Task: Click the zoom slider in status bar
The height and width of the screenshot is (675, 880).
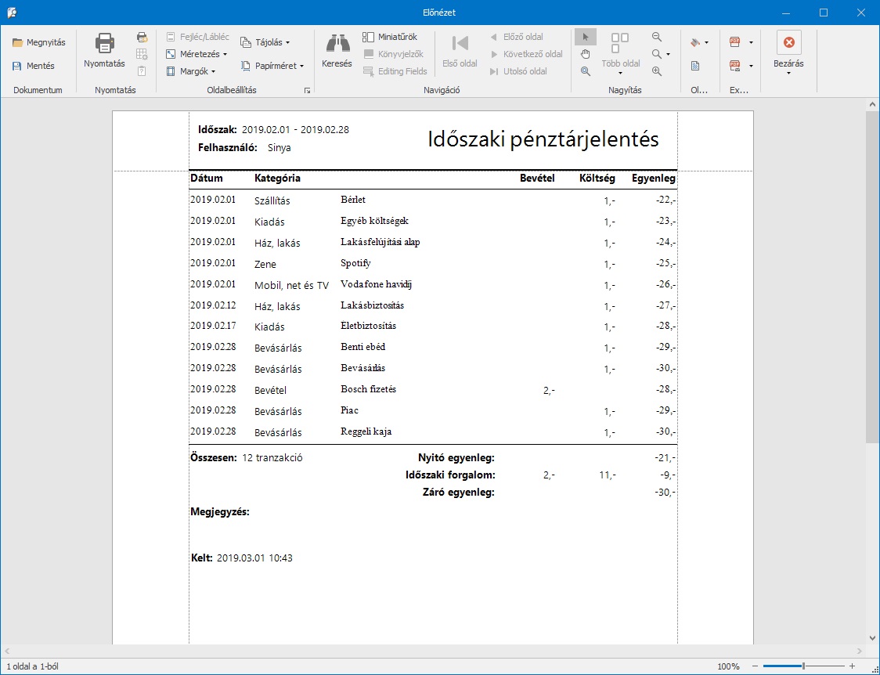Action: click(802, 666)
